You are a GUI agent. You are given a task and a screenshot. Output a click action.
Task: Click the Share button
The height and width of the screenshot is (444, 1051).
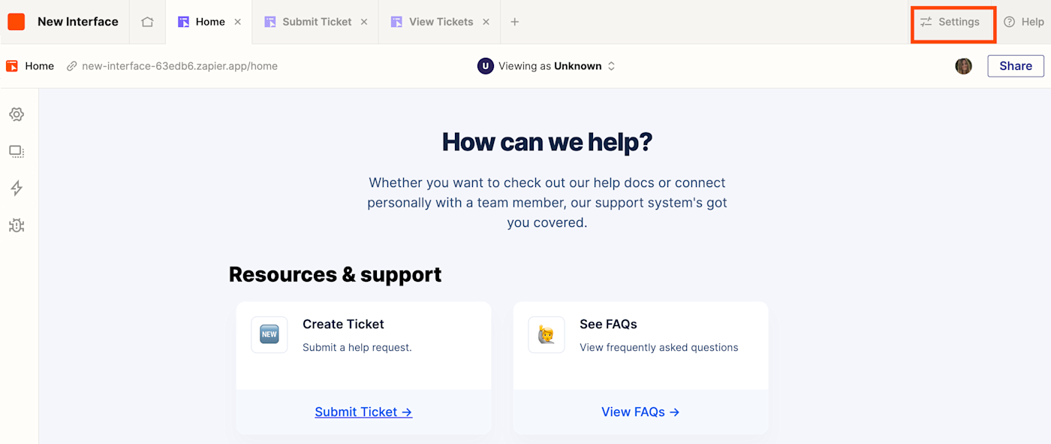click(1015, 66)
